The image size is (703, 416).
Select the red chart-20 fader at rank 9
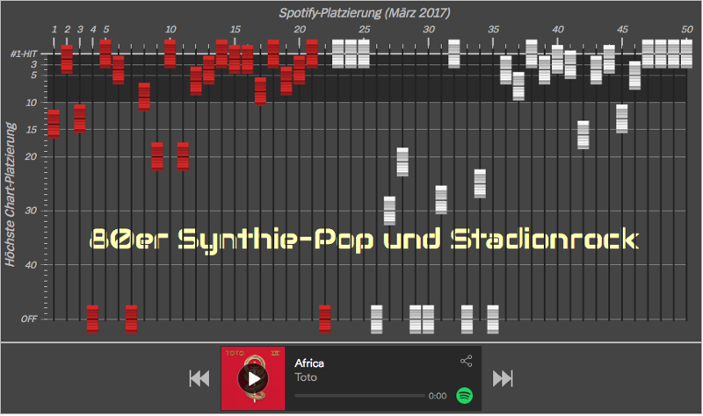click(157, 157)
